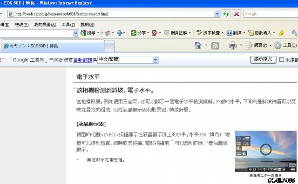Image resolution: width=298 pixels, height=184 pixels.
Task: Toggle the 永遠翻譯 checkbox
Action: point(282,59)
